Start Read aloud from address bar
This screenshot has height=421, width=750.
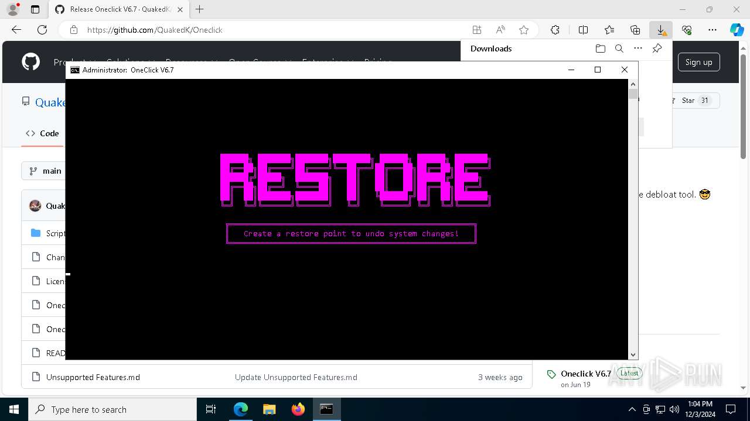[500, 30]
